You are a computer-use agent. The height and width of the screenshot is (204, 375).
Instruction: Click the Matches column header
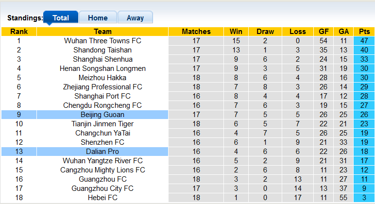pos(196,32)
